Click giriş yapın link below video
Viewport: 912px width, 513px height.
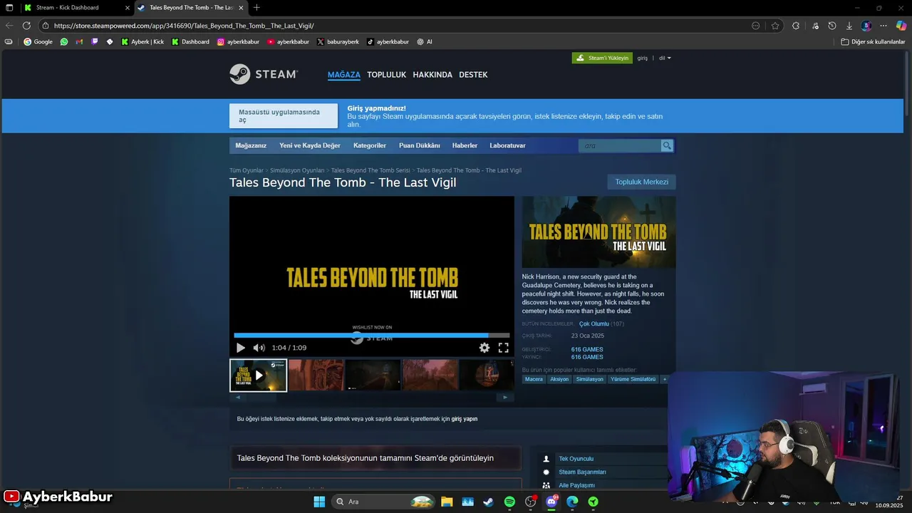click(465, 419)
